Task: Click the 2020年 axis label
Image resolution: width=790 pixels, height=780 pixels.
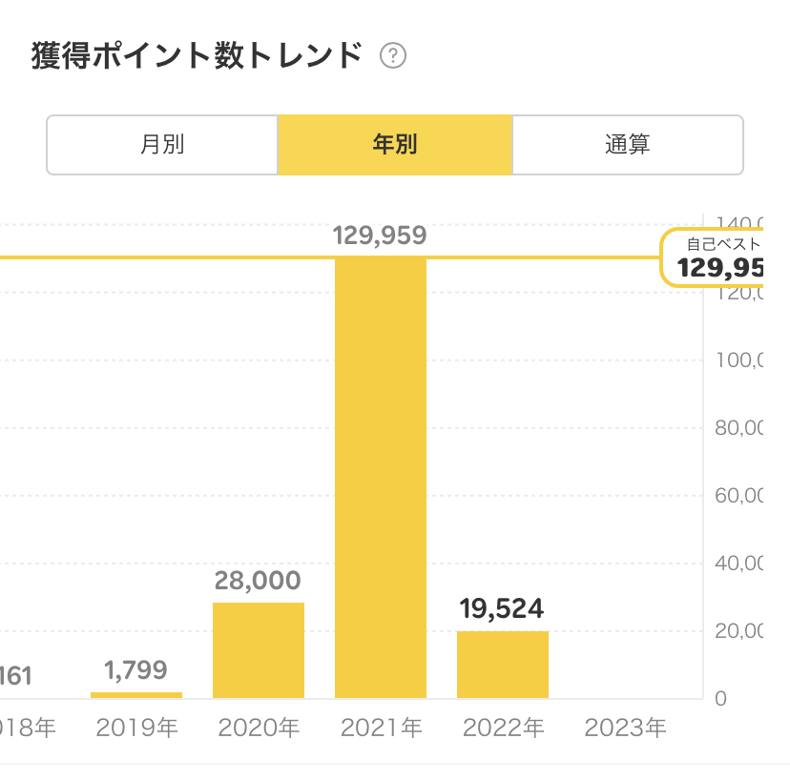Action: (x=259, y=729)
